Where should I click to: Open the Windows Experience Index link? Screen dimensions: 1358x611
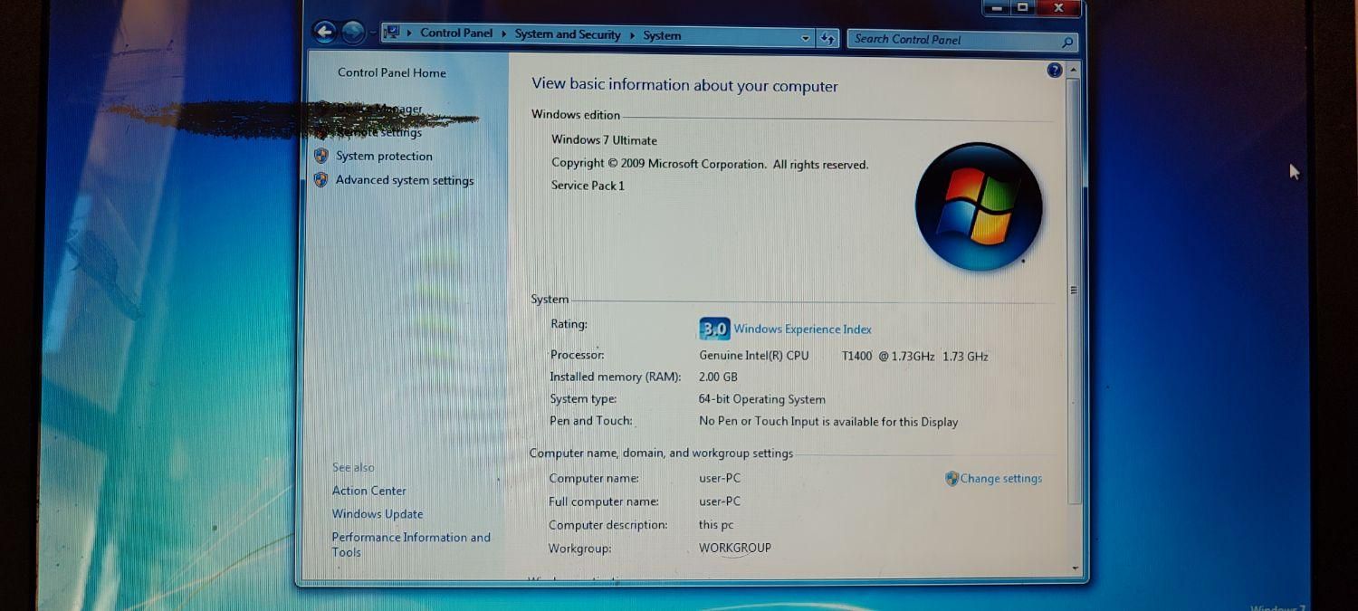click(x=802, y=329)
